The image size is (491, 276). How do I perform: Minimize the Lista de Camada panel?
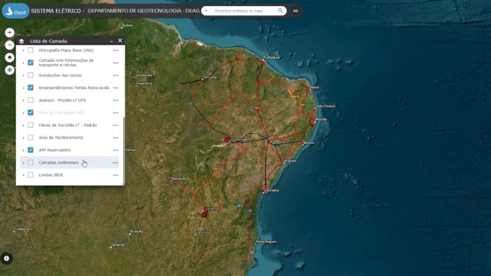pyautogui.click(x=111, y=41)
